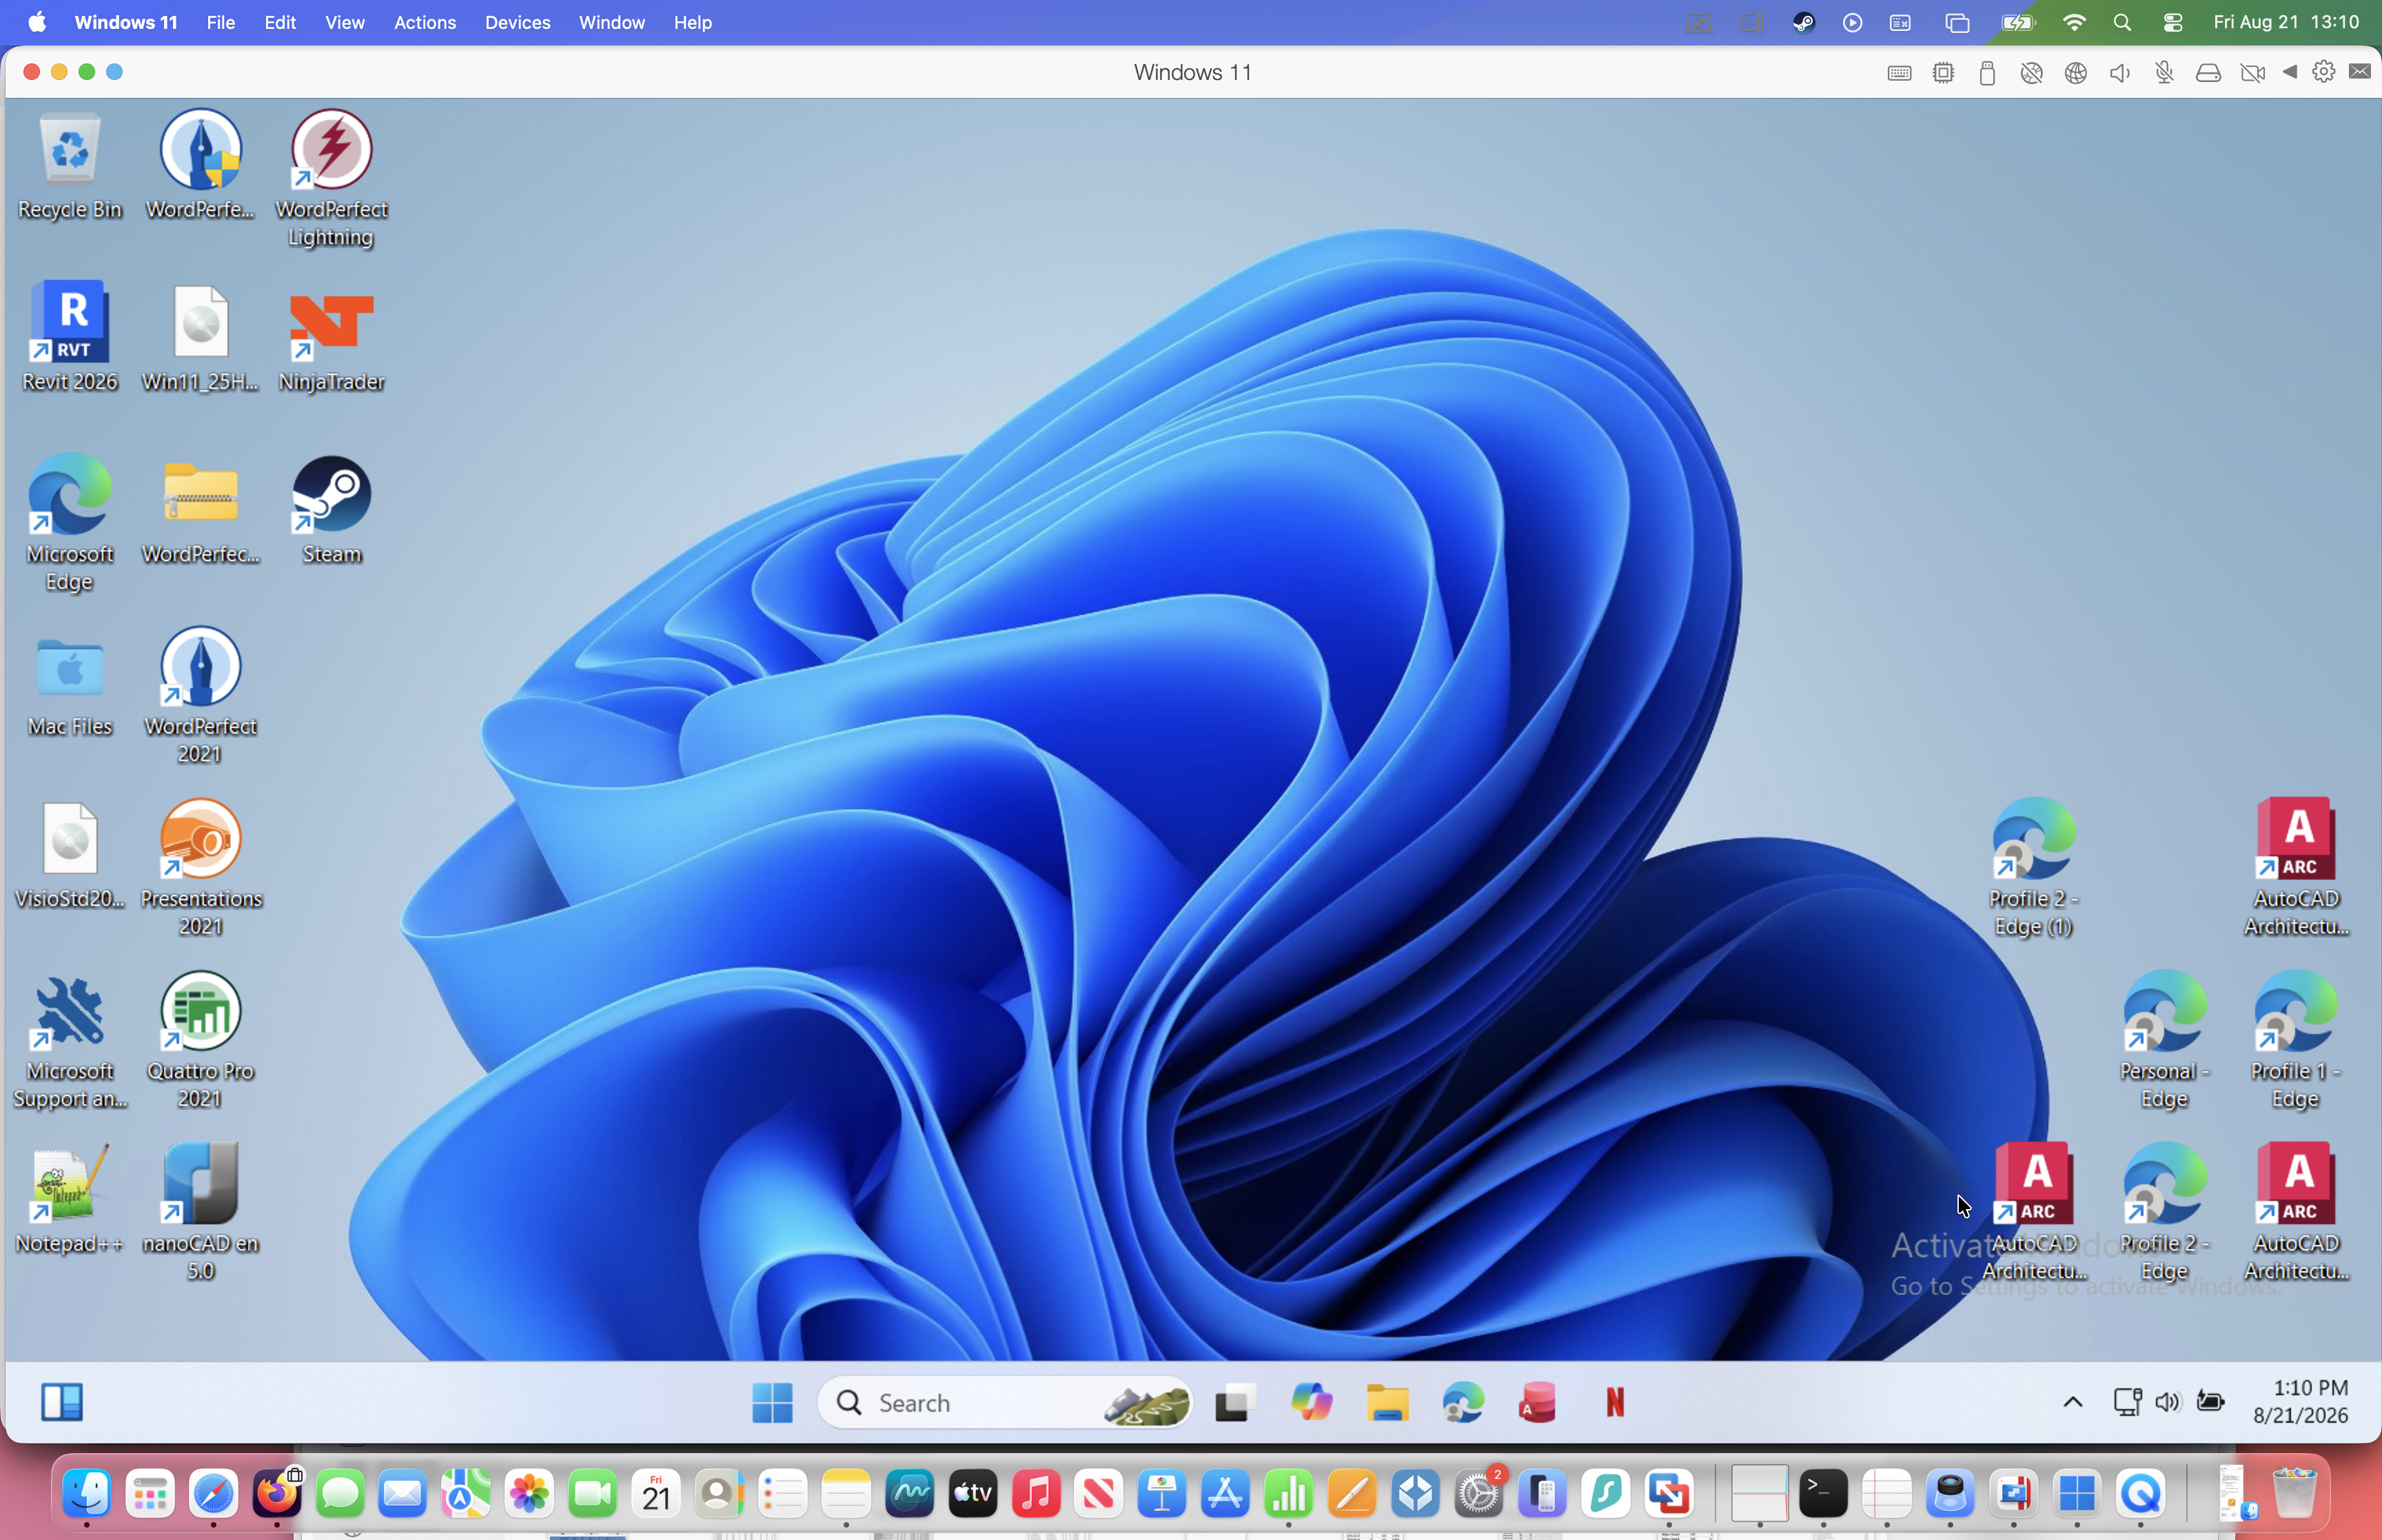The image size is (2382, 1540).
Task: Open the USB devices icon in Parallels toolbar
Action: pos(1987,72)
